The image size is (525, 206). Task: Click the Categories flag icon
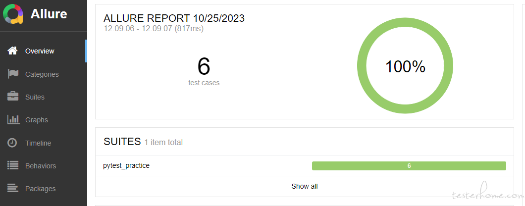(x=13, y=74)
